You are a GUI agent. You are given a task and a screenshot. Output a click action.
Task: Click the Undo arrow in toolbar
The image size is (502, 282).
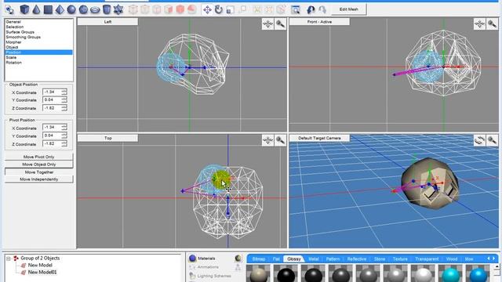tap(311, 9)
